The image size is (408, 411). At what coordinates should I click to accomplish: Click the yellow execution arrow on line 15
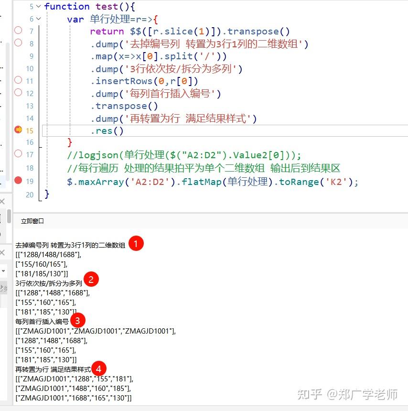pos(19,130)
